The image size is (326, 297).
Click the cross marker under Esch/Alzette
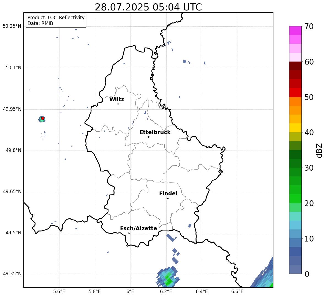[129, 233]
